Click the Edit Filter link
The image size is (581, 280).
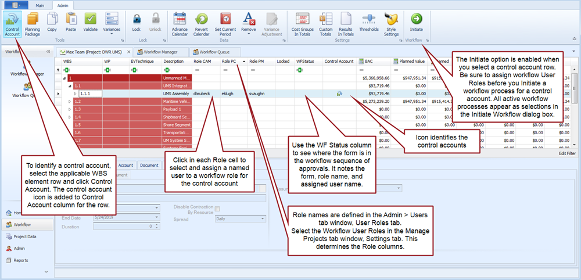[x=567, y=153]
